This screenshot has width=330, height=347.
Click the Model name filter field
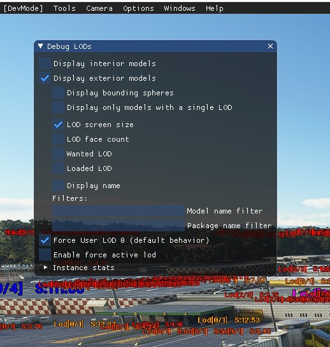[118, 211]
